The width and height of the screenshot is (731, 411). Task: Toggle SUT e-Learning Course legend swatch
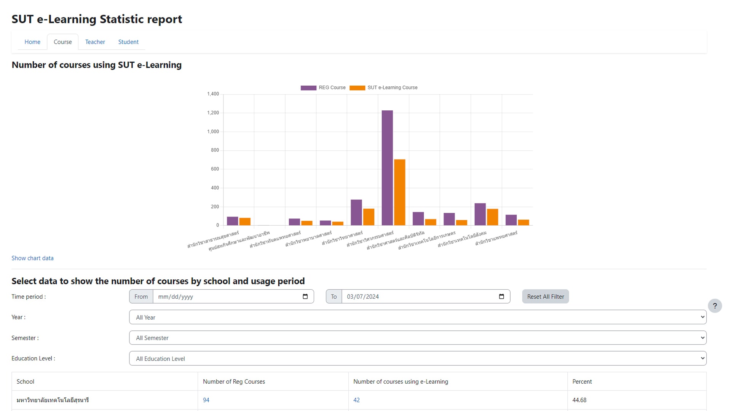point(357,88)
